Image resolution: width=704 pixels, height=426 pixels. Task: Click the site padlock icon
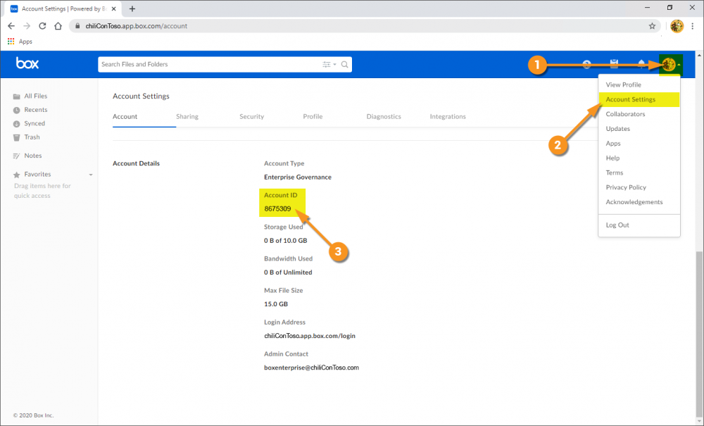pos(77,26)
